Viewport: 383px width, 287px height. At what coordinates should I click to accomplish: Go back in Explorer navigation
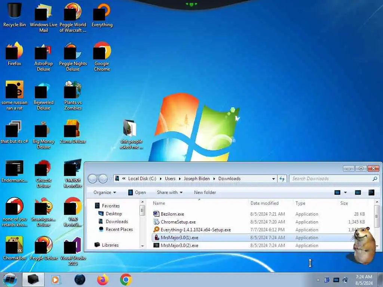pyautogui.click(x=93, y=179)
